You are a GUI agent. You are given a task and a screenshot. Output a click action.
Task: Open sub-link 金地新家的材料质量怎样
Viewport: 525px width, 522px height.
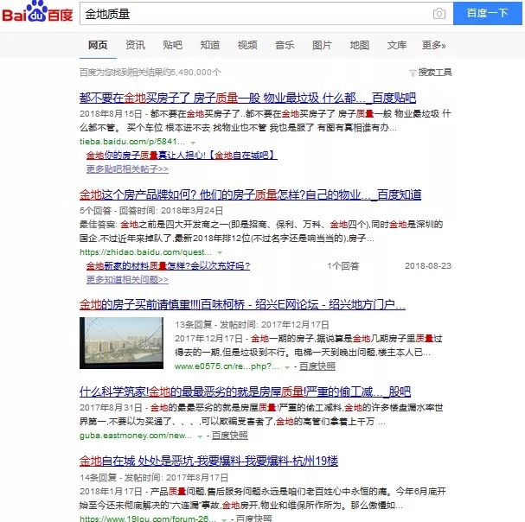pyautogui.click(x=168, y=266)
